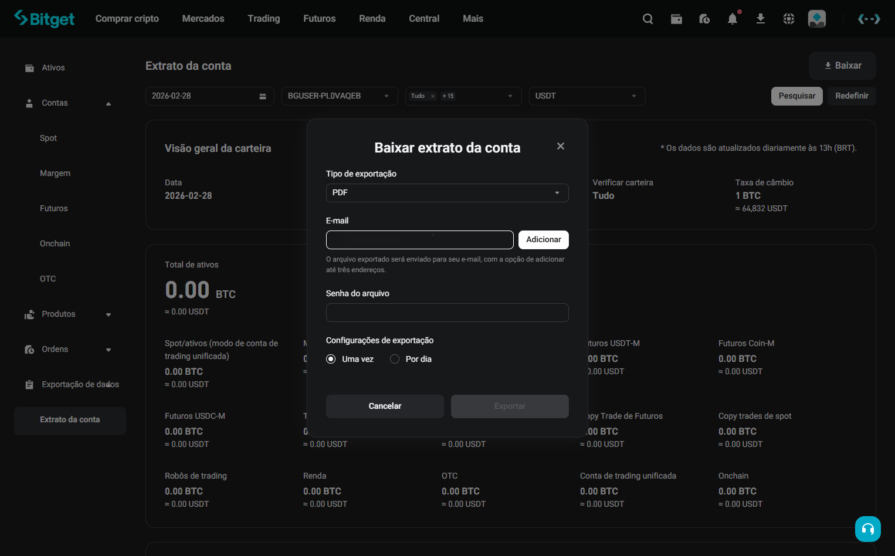Image resolution: width=895 pixels, height=556 pixels.
Task: Click the Pesquisar button
Action: [x=797, y=96]
